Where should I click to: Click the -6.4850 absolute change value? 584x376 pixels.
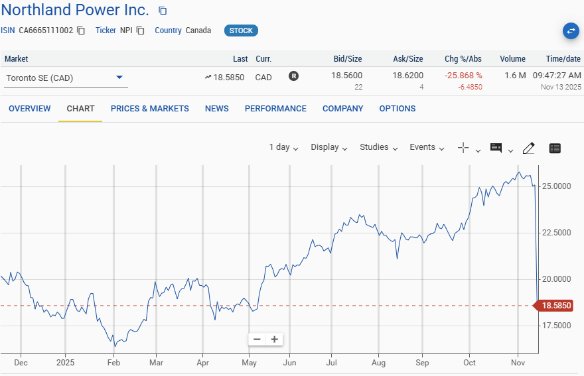pos(470,87)
